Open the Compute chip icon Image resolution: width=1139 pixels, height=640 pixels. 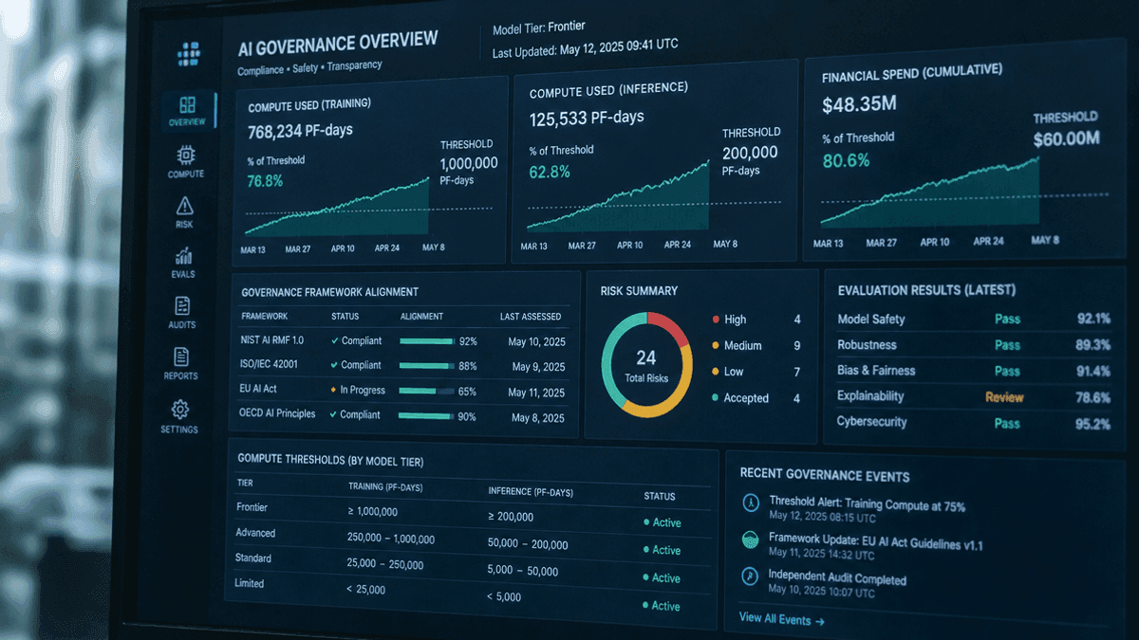(186, 155)
